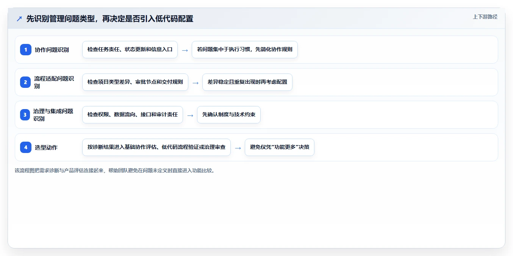The height and width of the screenshot is (256, 513).
Task: Click the 检查项目类型差异、审批节点和交付规则 box
Action: [x=135, y=82]
